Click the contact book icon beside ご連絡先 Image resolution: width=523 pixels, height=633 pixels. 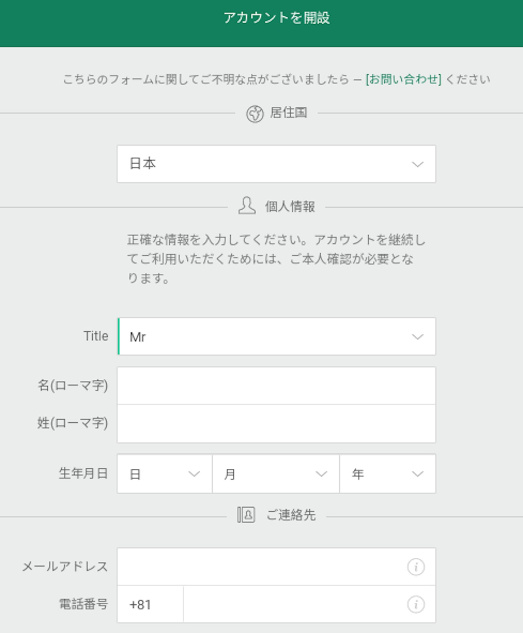click(x=246, y=515)
